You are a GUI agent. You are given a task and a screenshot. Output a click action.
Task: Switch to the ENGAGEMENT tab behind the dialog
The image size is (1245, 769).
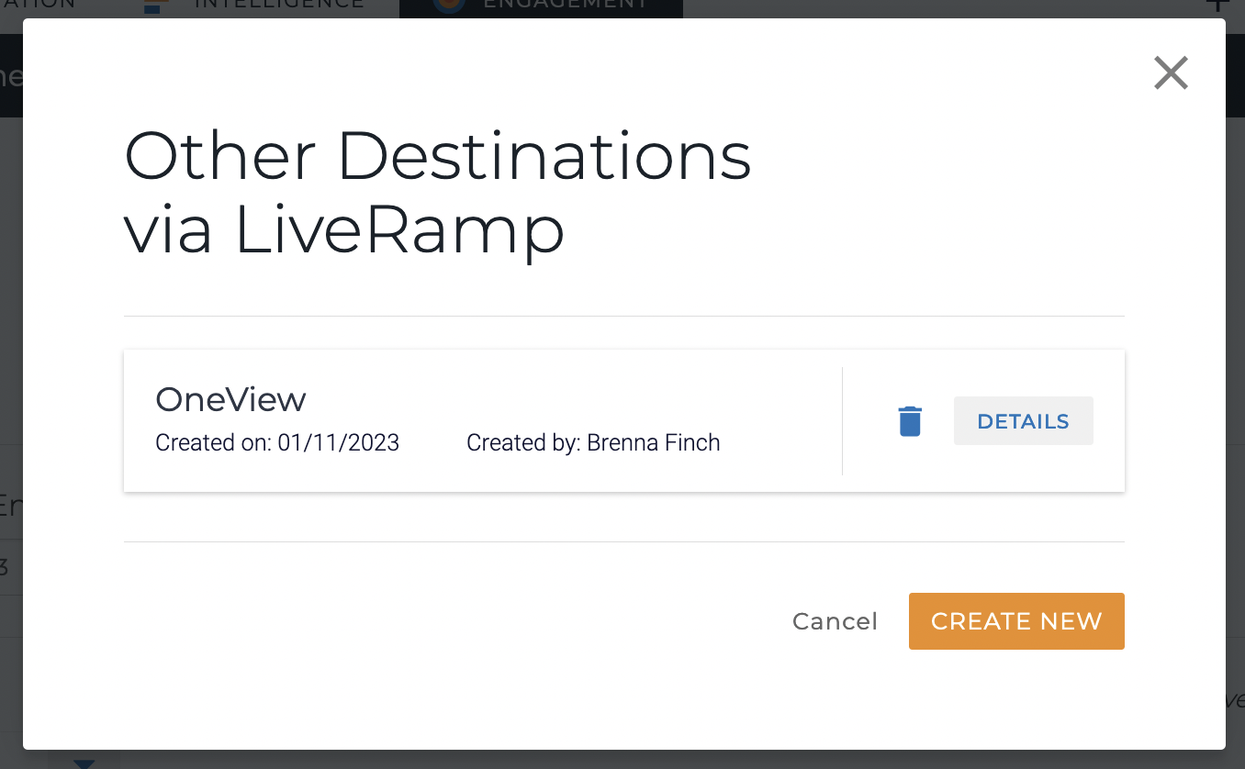tap(541, 7)
